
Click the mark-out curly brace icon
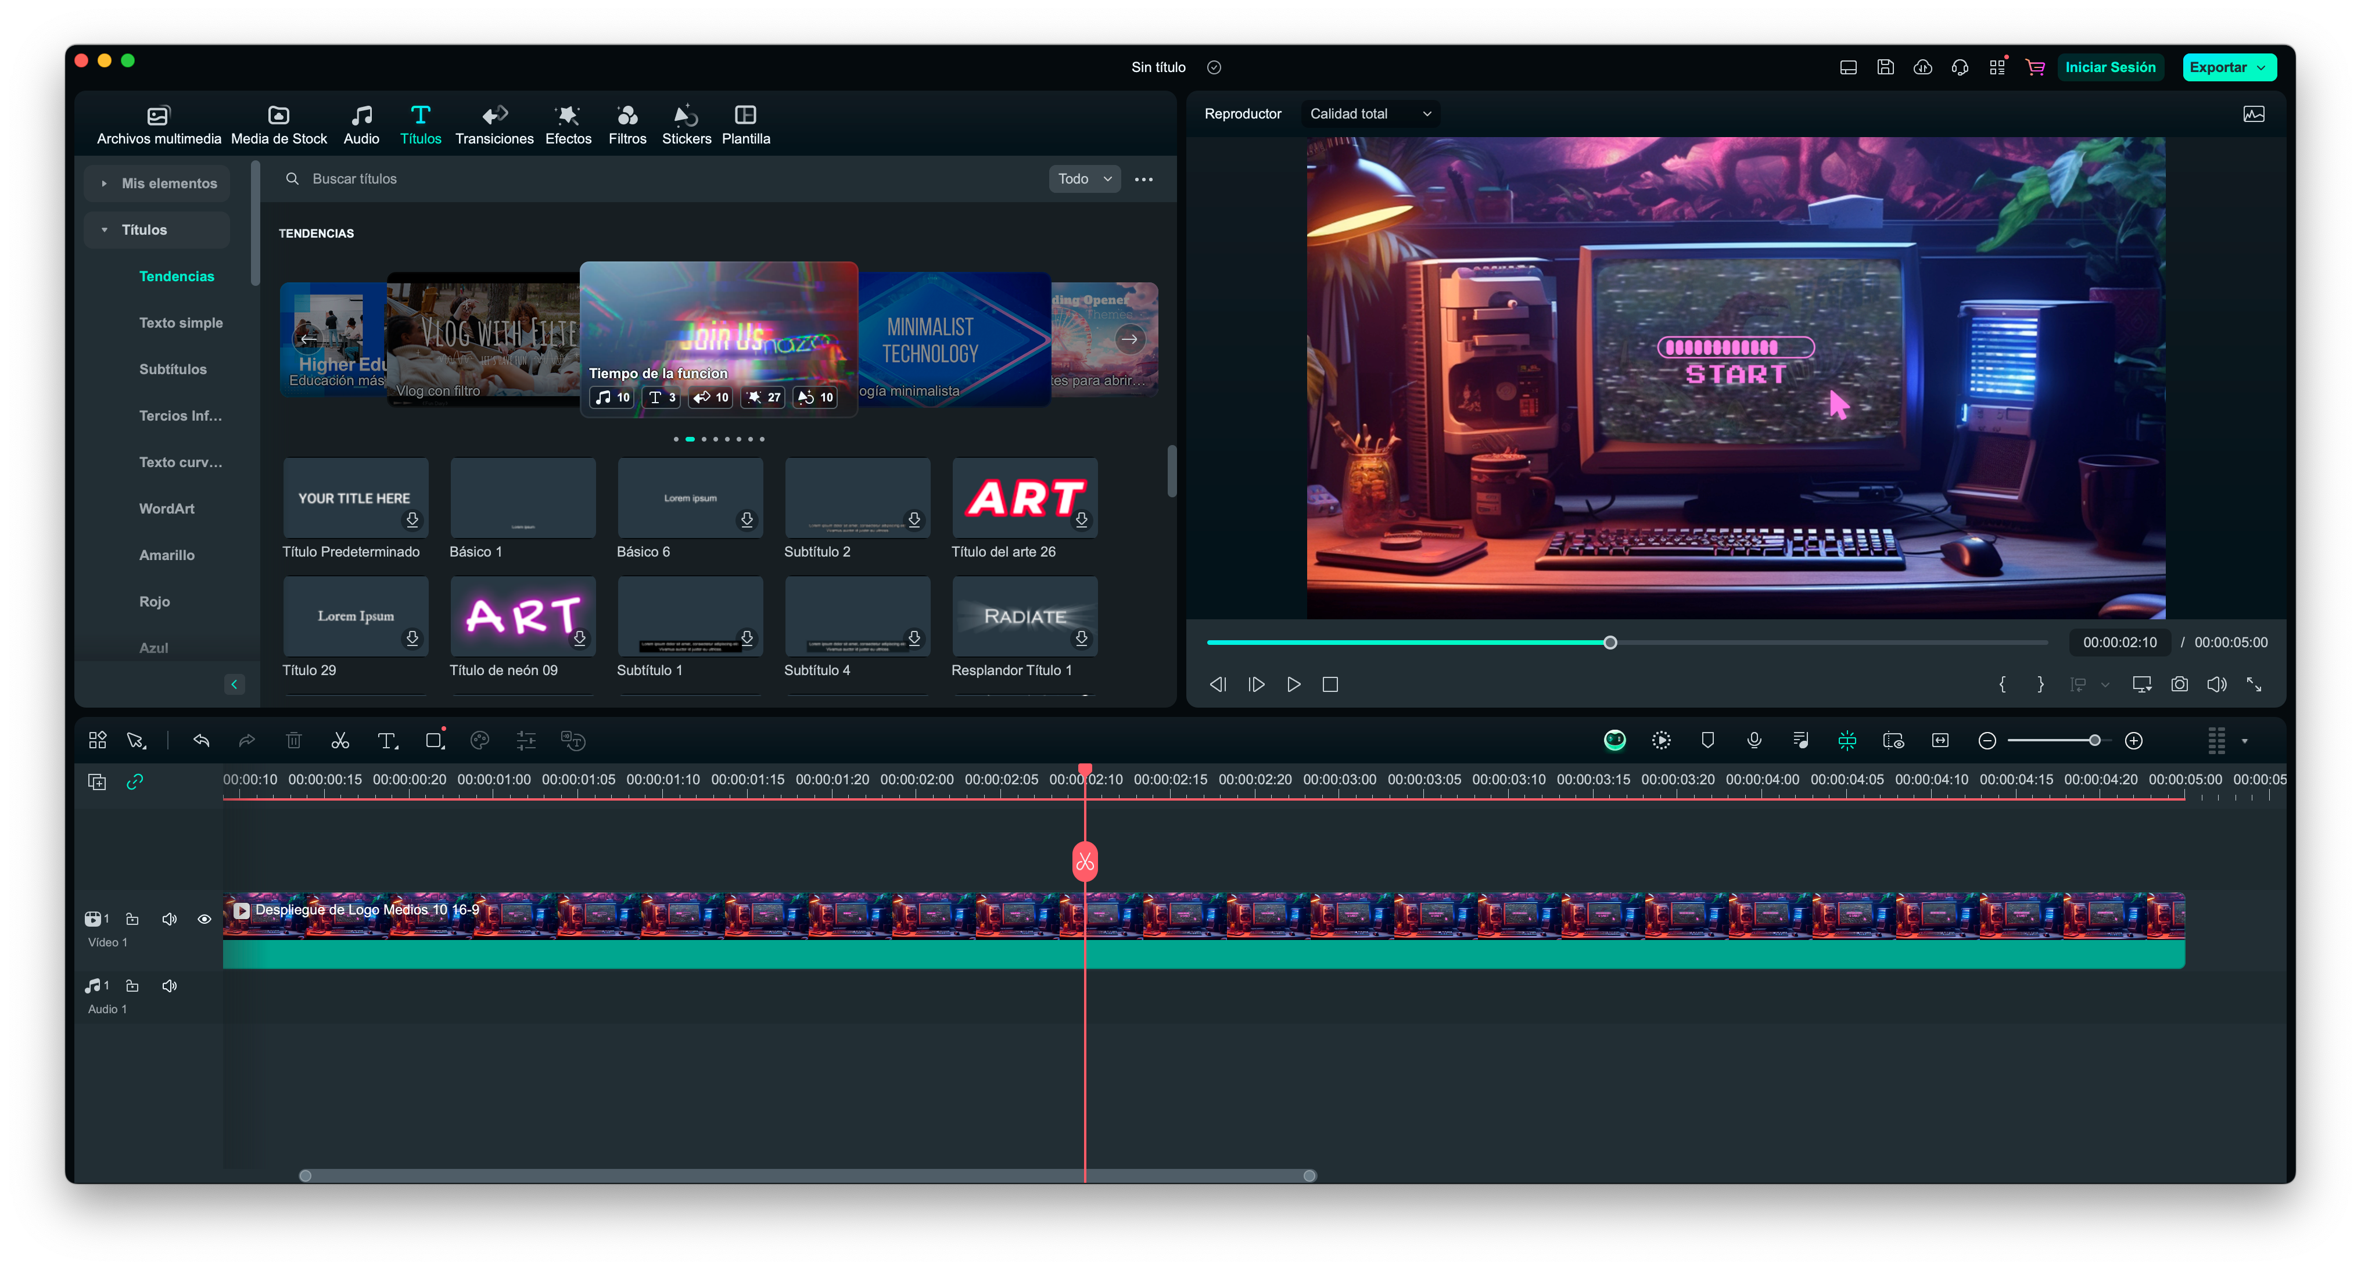[x=2040, y=684]
